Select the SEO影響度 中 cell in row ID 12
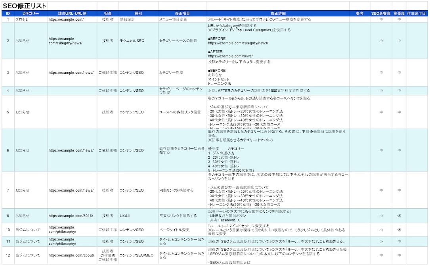This screenshot has width=430, height=265. (381, 255)
